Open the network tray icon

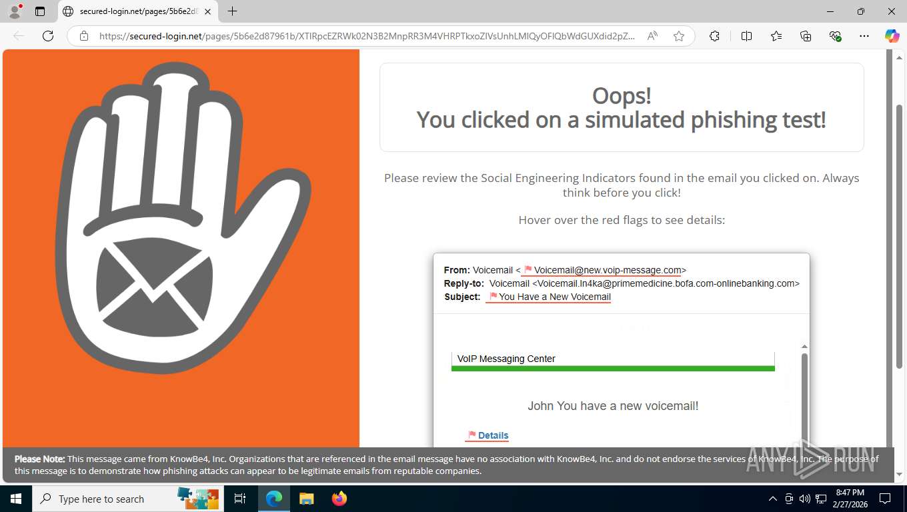[821, 499]
